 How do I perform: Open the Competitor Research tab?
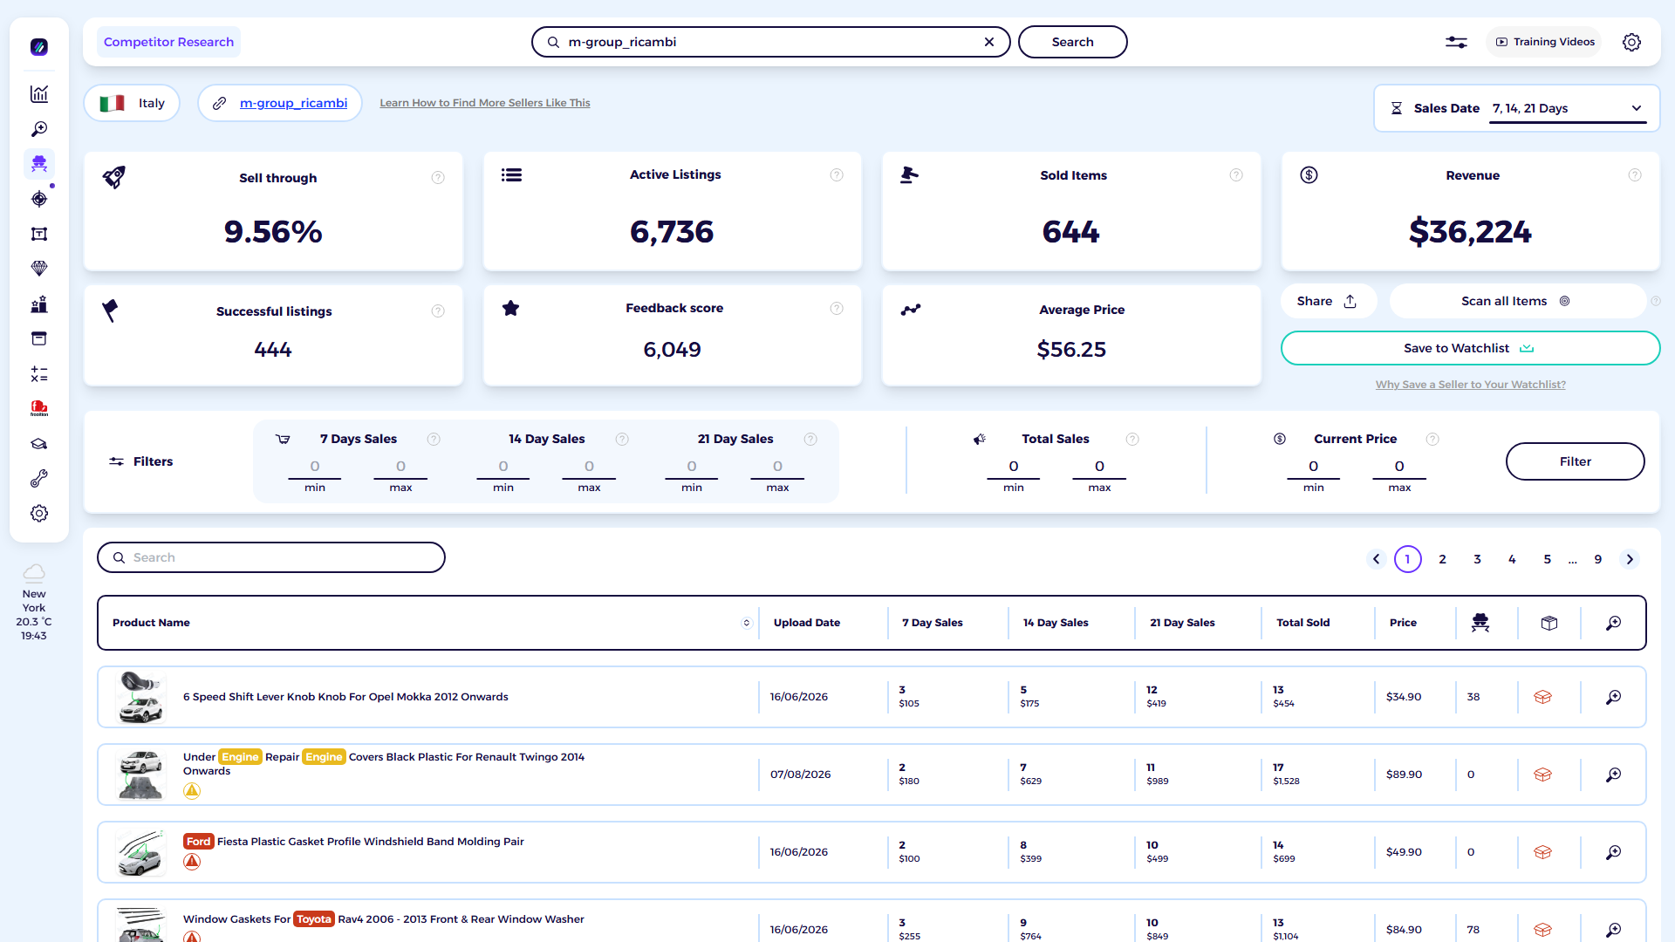coord(168,42)
